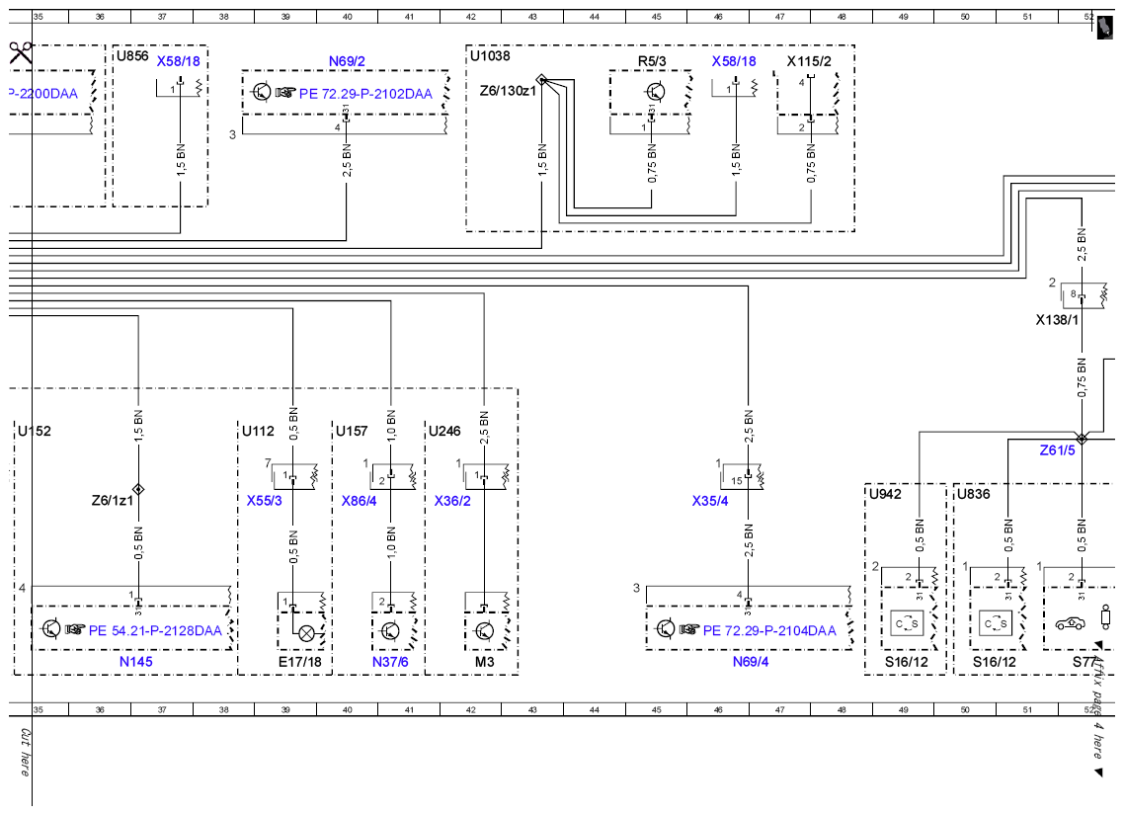1124x815 pixels.
Task: Open the X58/18 link in block U1038
Action: tap(734, 61)
